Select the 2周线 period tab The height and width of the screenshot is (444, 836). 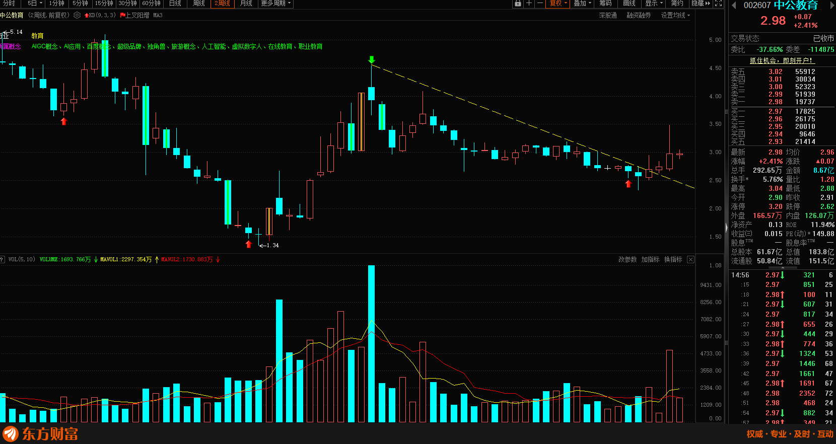[222, 3]
